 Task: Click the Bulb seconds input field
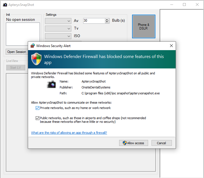(94, 21)
